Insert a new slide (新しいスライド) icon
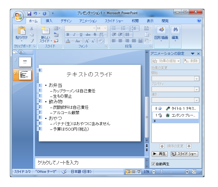 point(45,31)
